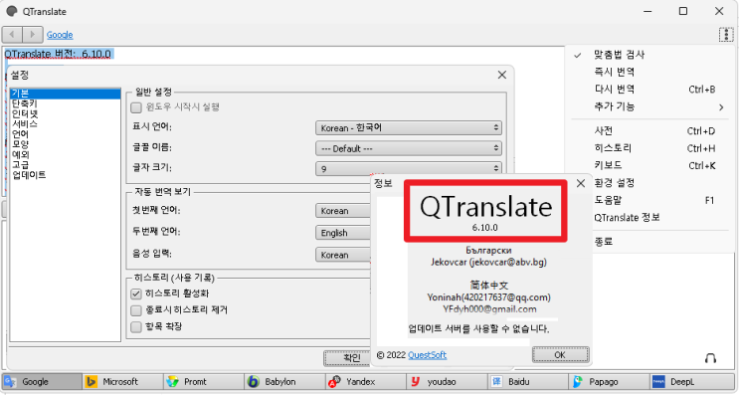Open 첫번째 언어 Korean dropdown
This screenshot has height=395, width=739.
[342, 211]
